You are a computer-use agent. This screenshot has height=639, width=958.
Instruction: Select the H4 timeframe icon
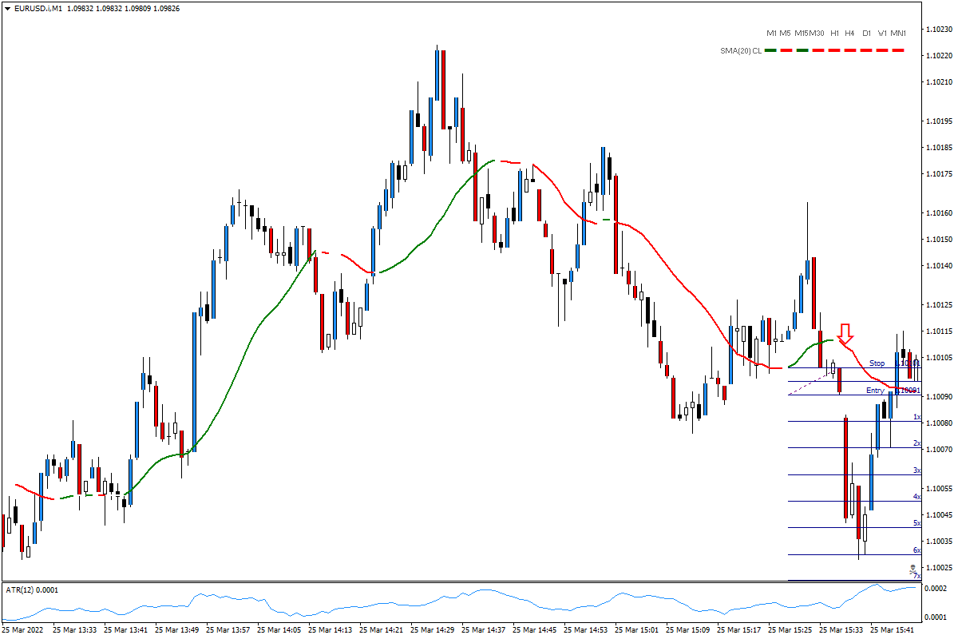[x=849, y=34]
